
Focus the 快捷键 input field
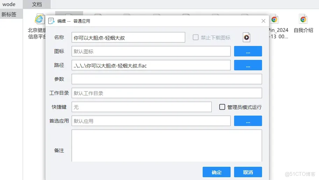(x=142, y=107)
